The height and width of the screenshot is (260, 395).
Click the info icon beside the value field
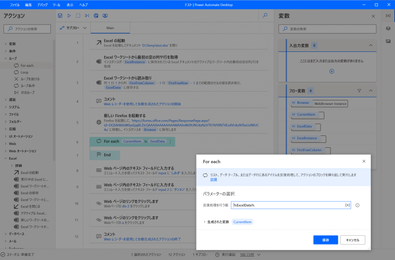pos(357,205)
